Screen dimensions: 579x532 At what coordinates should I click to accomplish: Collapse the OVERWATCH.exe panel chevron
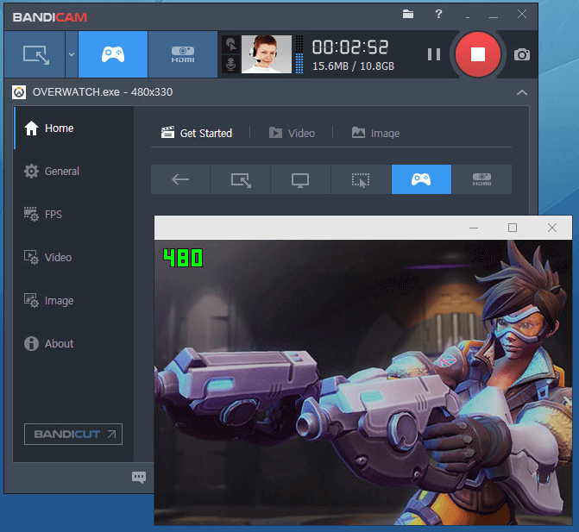[x=521, y=92]
